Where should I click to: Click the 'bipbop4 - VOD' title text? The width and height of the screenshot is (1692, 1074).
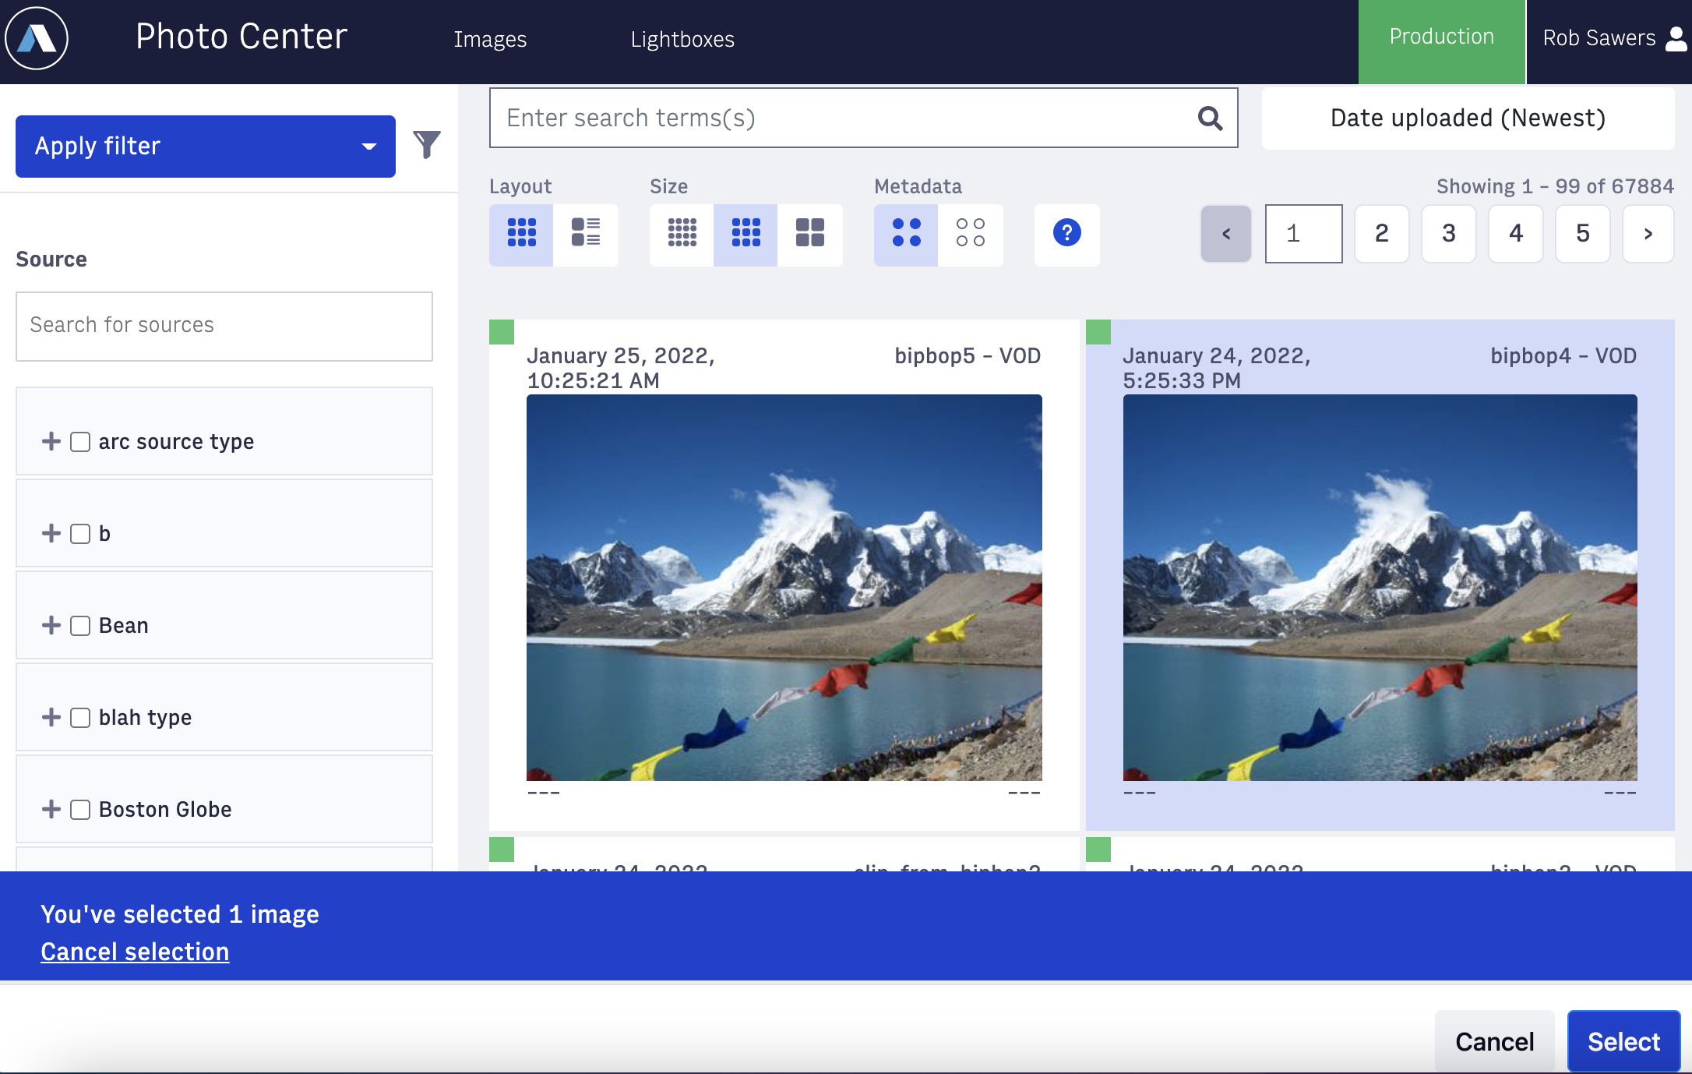coord(1563,356)
